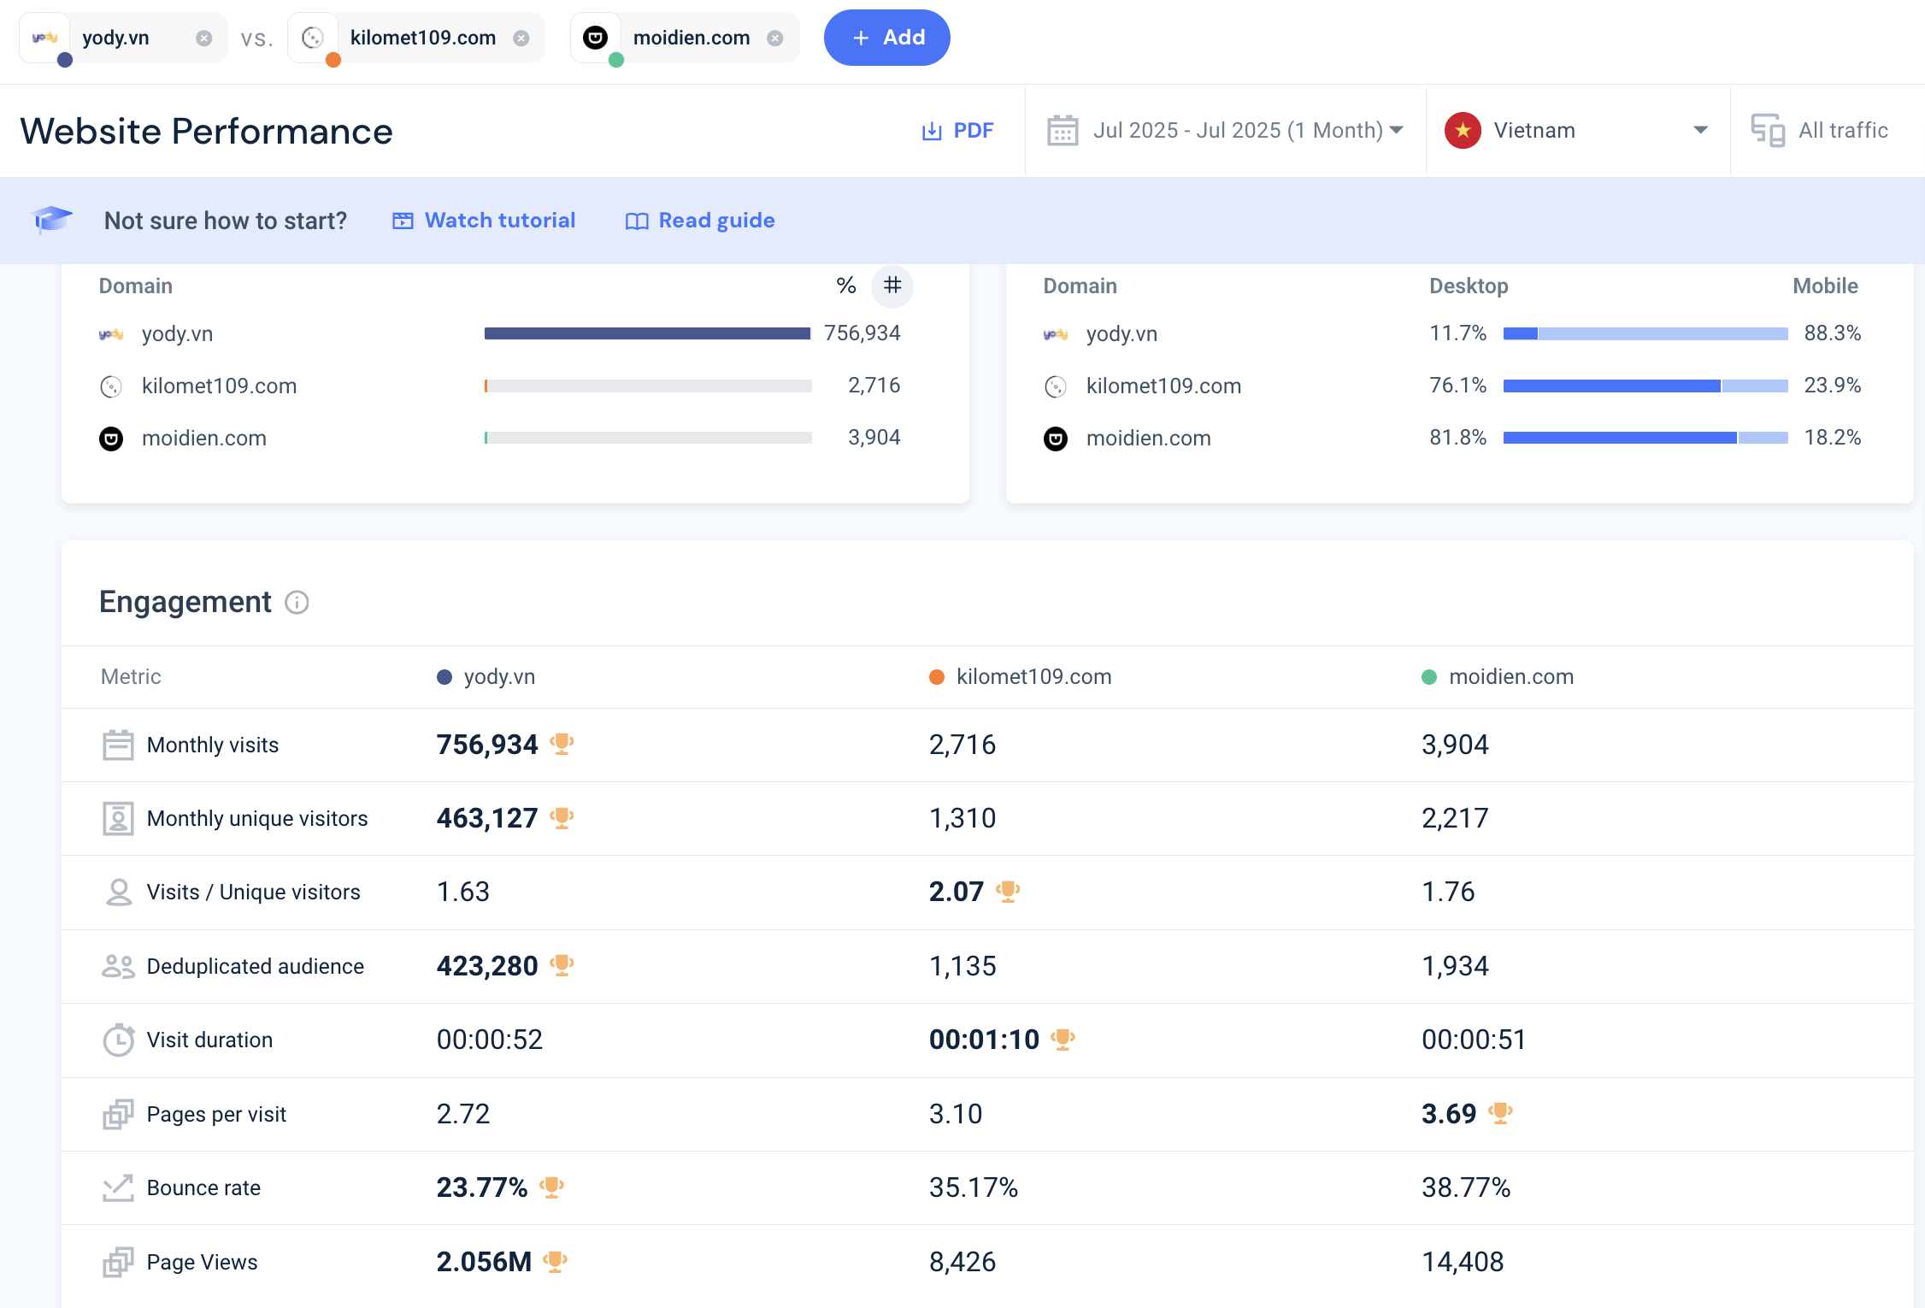The image size is (1925, 1308).
Task: Click the yody.vn Engagement column header
Action: 486,676
